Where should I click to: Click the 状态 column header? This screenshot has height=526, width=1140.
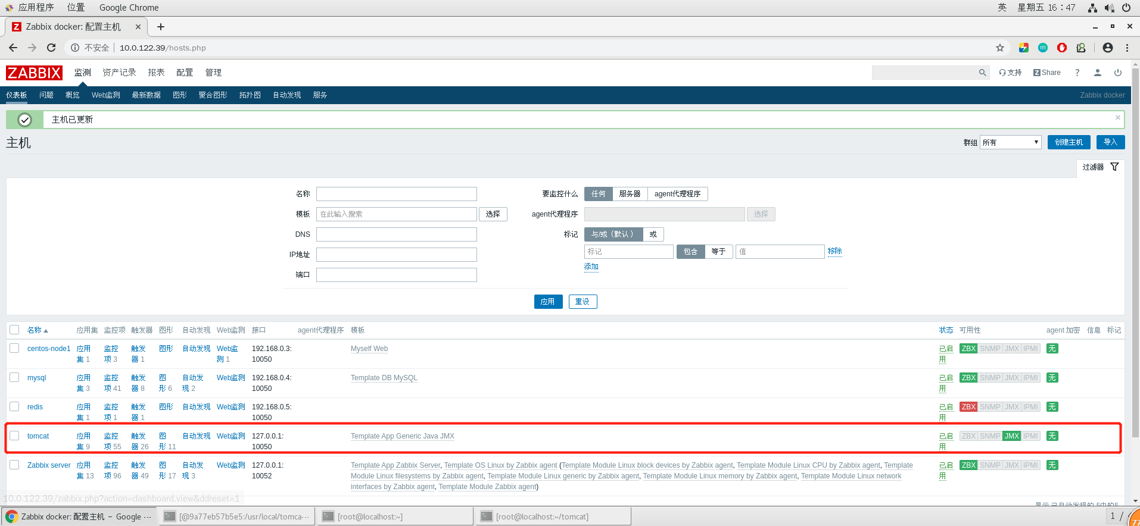pyautogui.click(x=946, y=330)
